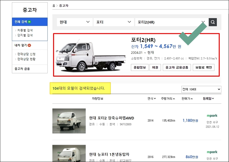
Task: Sort listings by 등록일
Action: [208, 99]
